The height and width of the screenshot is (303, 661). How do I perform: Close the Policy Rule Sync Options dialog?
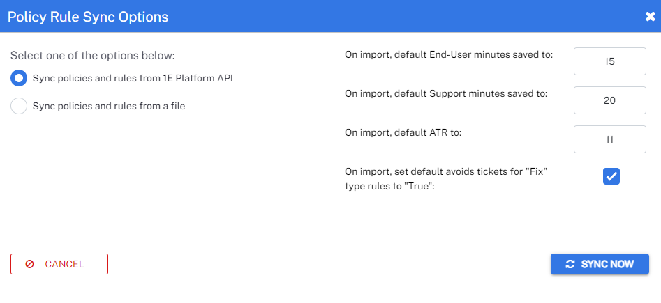pos(650,17)
